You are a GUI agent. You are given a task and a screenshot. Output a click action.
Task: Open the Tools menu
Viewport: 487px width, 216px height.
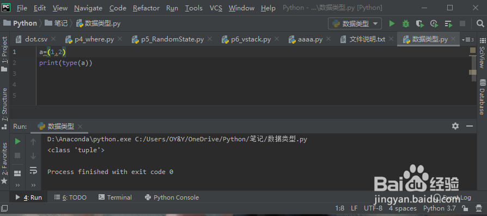[x=194, y=8]
